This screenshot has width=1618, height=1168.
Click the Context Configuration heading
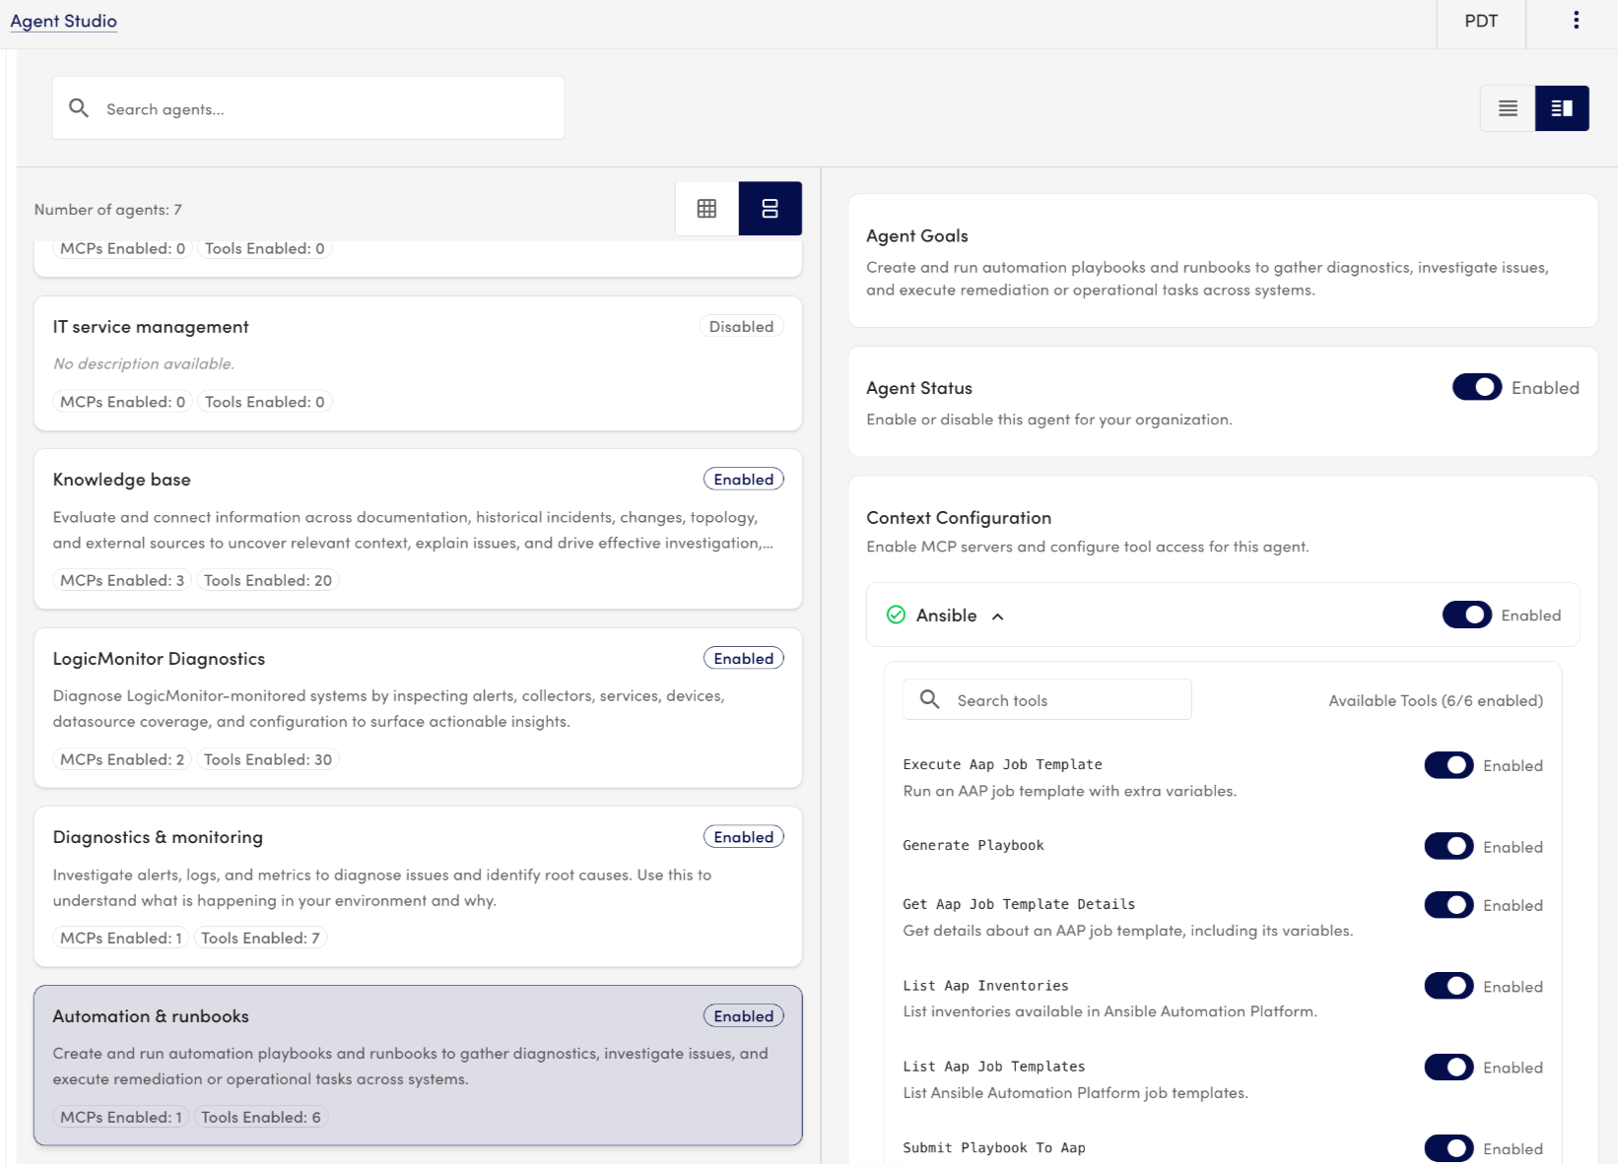point(959,518)
